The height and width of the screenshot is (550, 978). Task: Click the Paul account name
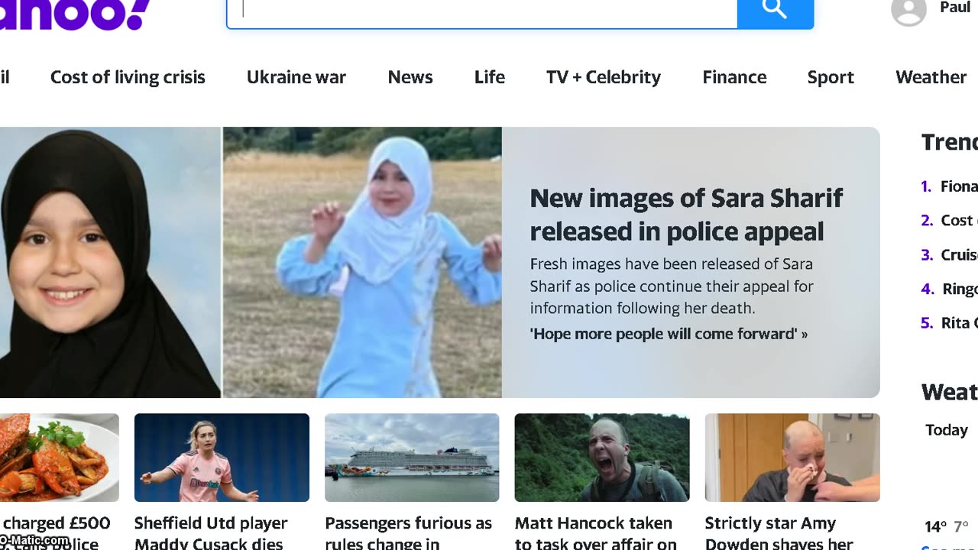[x=955, y=8]
